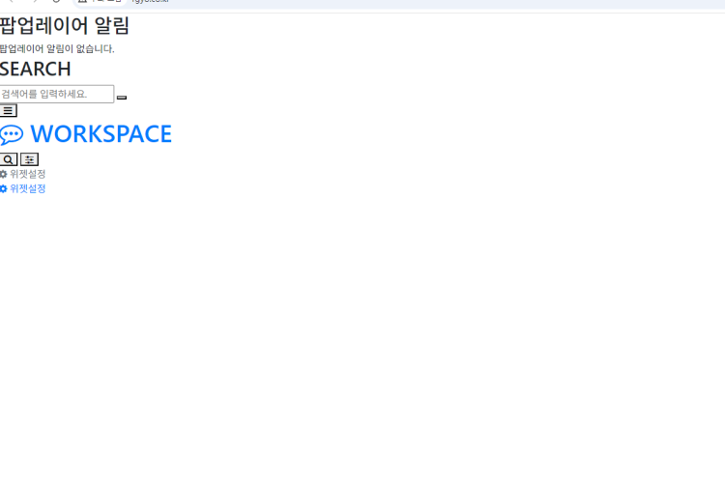
Task: Click the magnifier search button below WORKSPACE
Action: (9, 159)
